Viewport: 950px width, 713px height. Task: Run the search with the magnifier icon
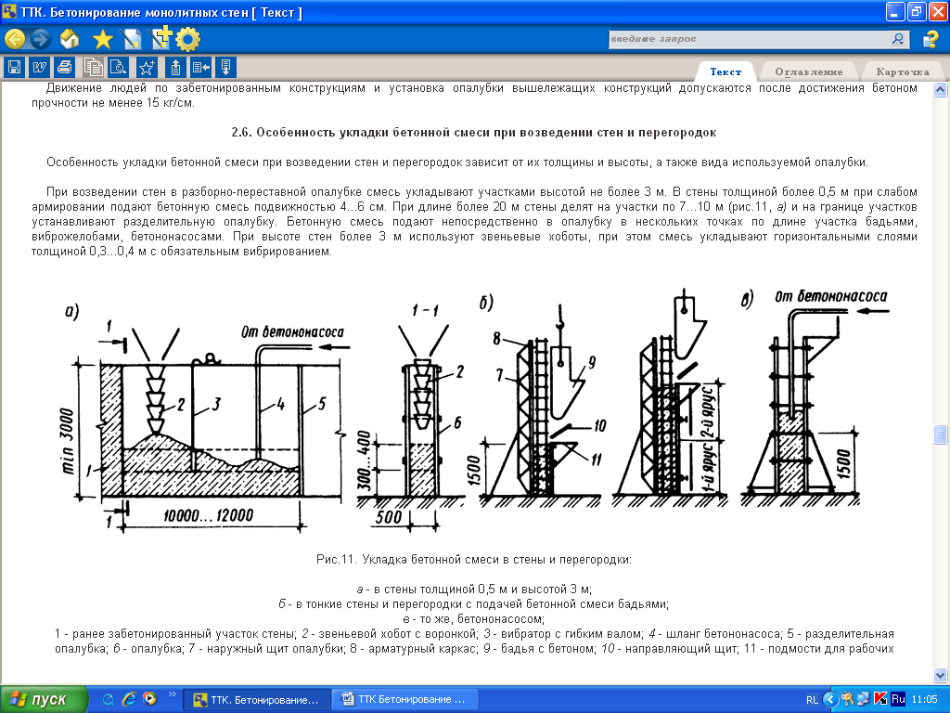(898, 39)
